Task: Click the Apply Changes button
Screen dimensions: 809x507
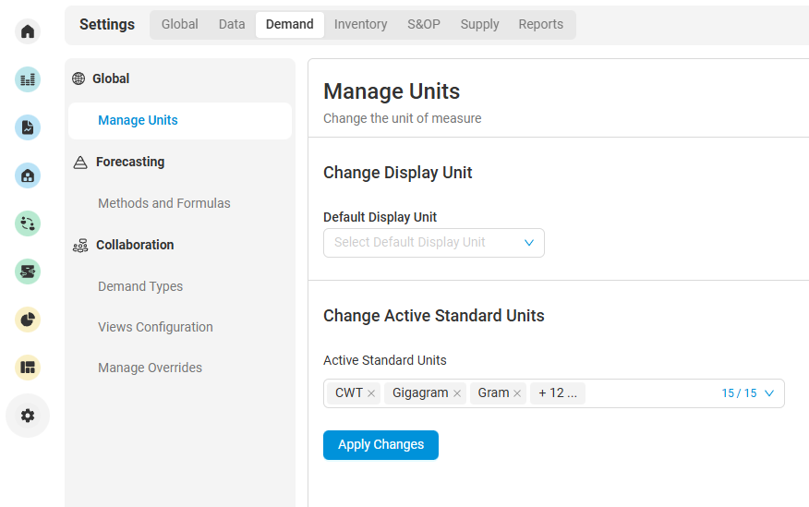Action: point(380,445)
